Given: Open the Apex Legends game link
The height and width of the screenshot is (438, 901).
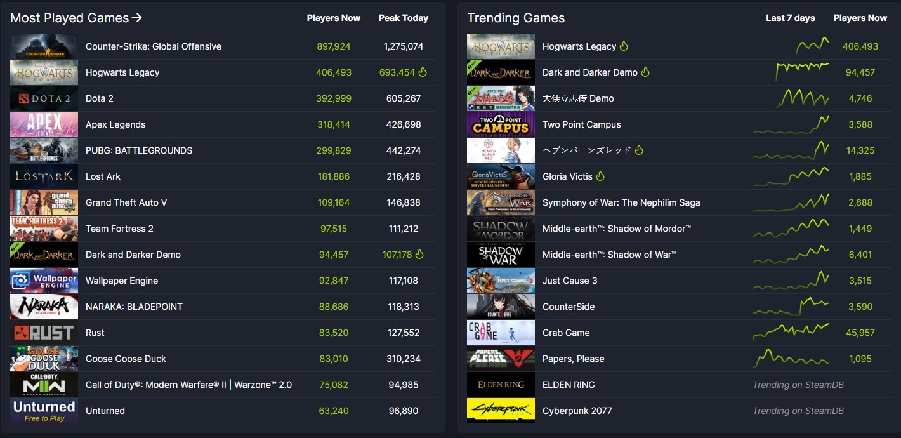Looking at the screenshot, I should (115, 124).
